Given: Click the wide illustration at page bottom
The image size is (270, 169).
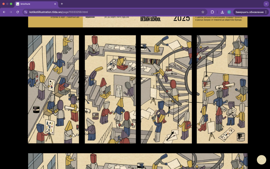Looking at the screenshot, I should pyautogui.click(x=138, y=161).
